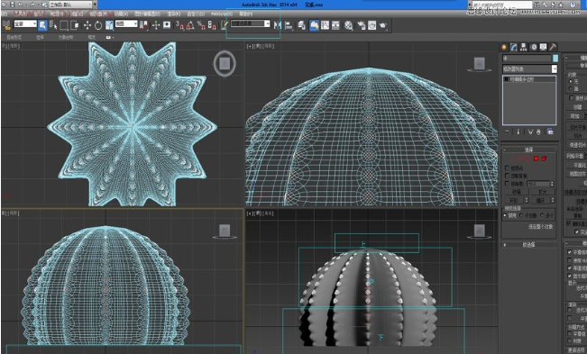587x354 pixels.
Task: Open the workspace selector dropdown
Action: (x=70, y=5)
